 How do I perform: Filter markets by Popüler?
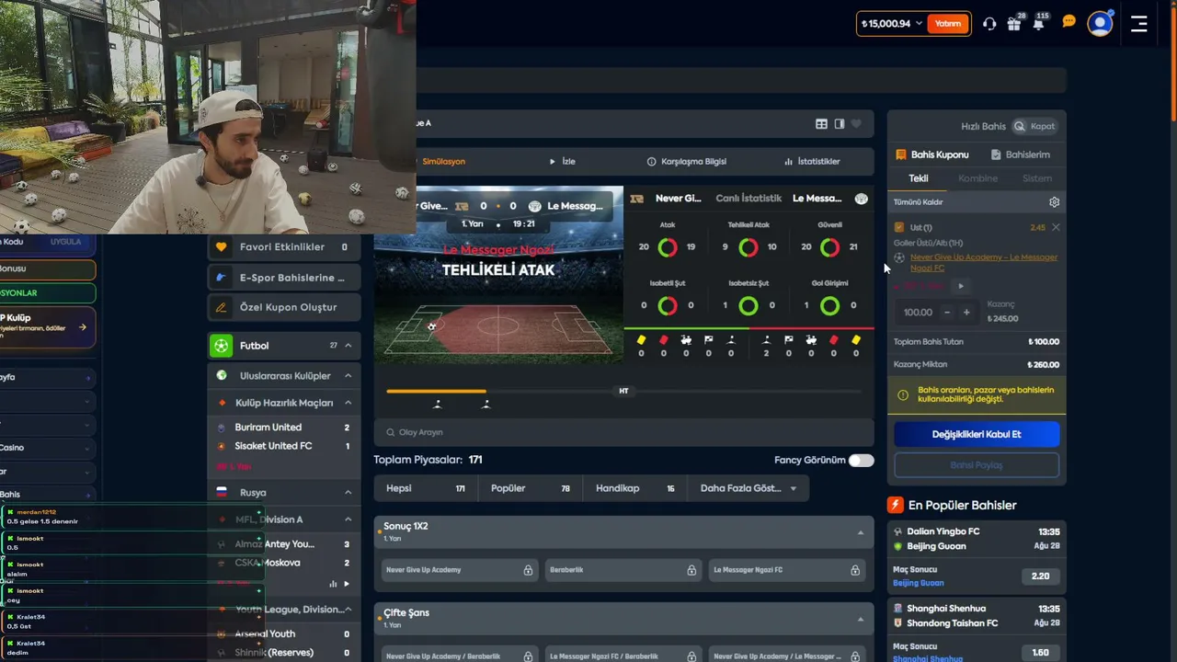pos(531,488)
